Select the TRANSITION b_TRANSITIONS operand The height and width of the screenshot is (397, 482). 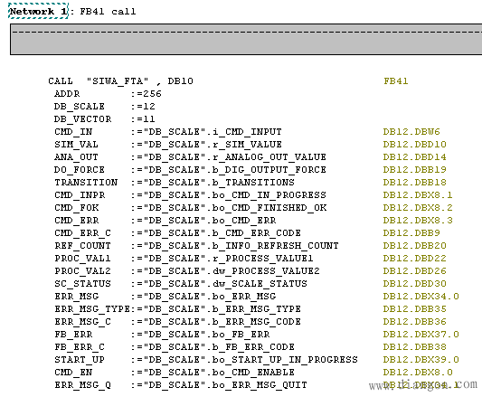click(x=222, y=183)
